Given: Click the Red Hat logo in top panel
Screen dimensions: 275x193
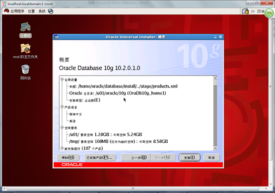Looking at the screenshot, I should pyautogui.click(x=6, y=11).
